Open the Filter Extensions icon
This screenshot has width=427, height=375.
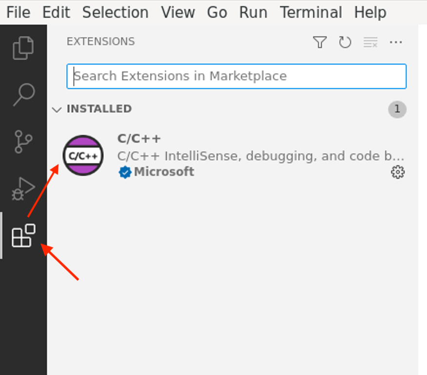tap(320, 42)
